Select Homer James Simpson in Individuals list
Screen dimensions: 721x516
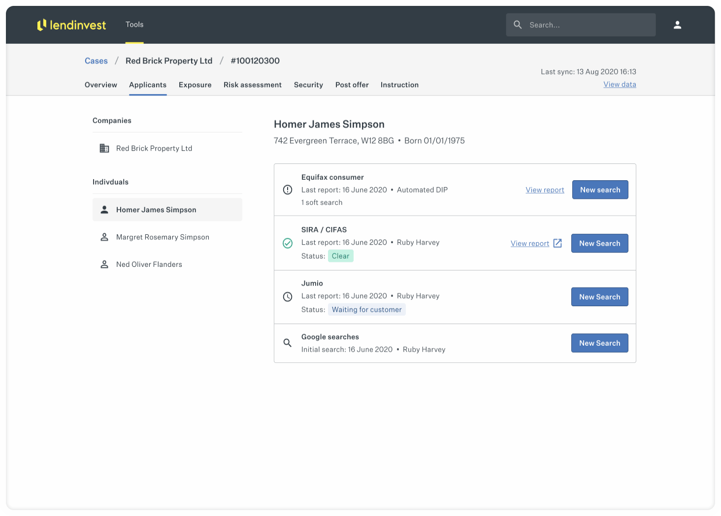coord(156,210)
